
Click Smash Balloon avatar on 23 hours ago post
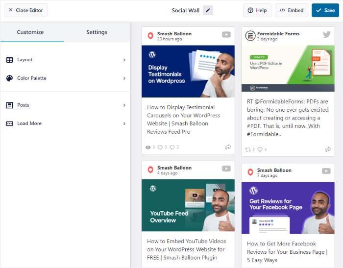tap(150, 36)
